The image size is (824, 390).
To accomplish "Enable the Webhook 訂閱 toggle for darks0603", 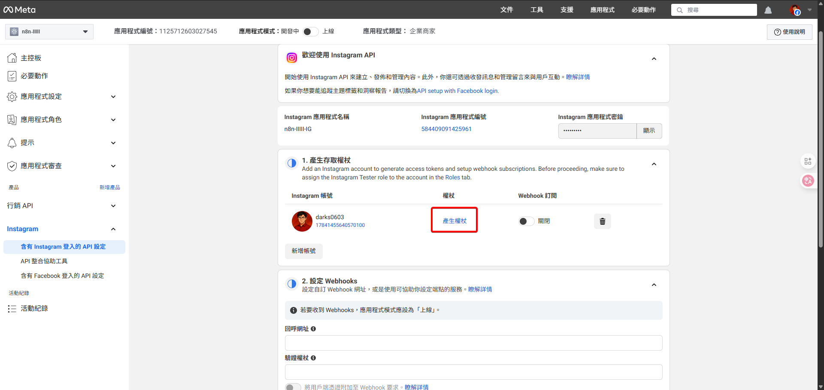I will [526, 221].
